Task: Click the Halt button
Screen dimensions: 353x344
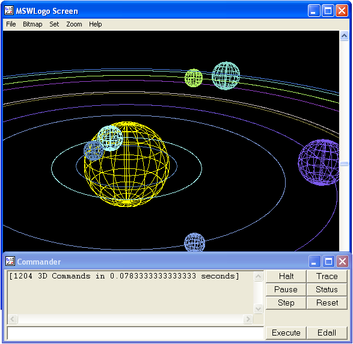Action: point(286,276)
